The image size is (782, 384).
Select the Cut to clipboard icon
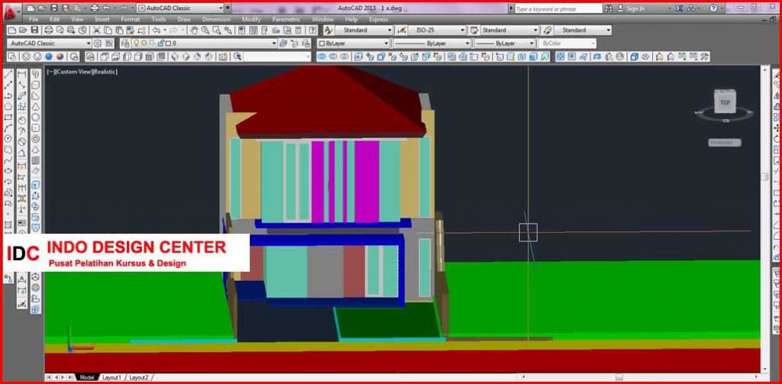point(96,31)
